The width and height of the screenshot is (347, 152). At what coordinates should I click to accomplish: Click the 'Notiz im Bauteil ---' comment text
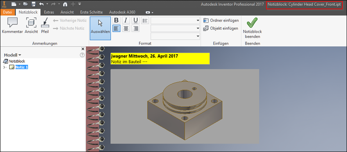tap(129, 62)
